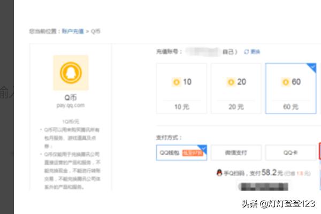This screenshot has width=321, height=214.
Task: Open the 账户充值 breadcrumb link
Action: (x=73, y=32)
